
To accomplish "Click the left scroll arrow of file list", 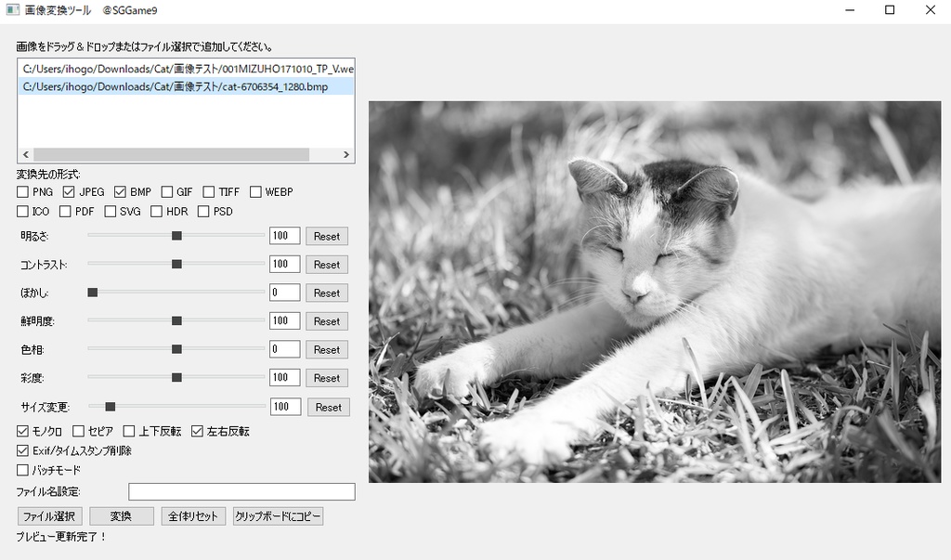I will click(25, 155).
